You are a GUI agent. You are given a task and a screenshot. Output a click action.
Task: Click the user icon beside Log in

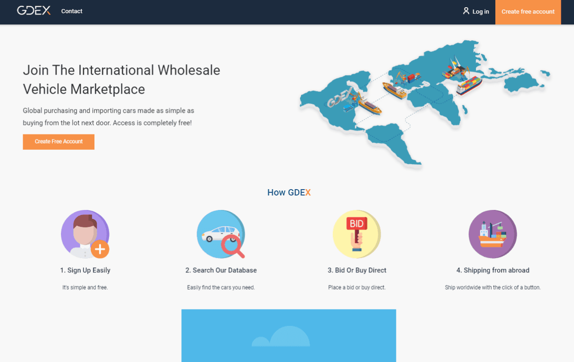click(x=466, y=11)
